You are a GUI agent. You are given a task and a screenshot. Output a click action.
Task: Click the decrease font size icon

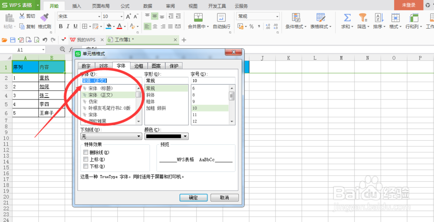[x=135, y=17]
